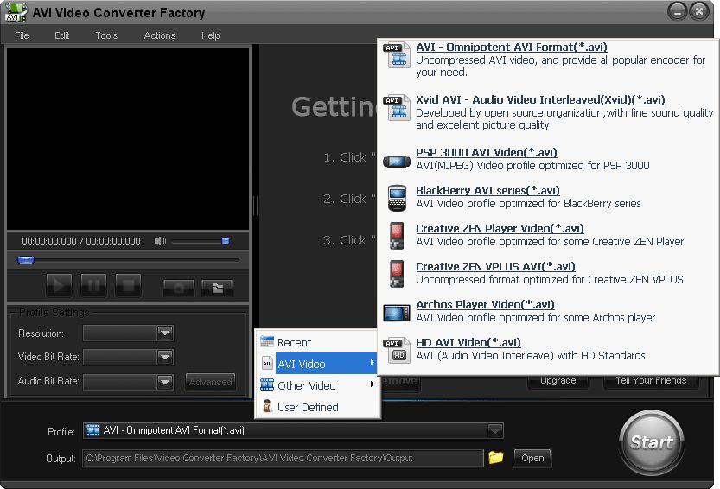Click the AVI Video submenu file icon
Viewport: 720px width, 489px height.
pyautogui.click(x=267, y=363)
